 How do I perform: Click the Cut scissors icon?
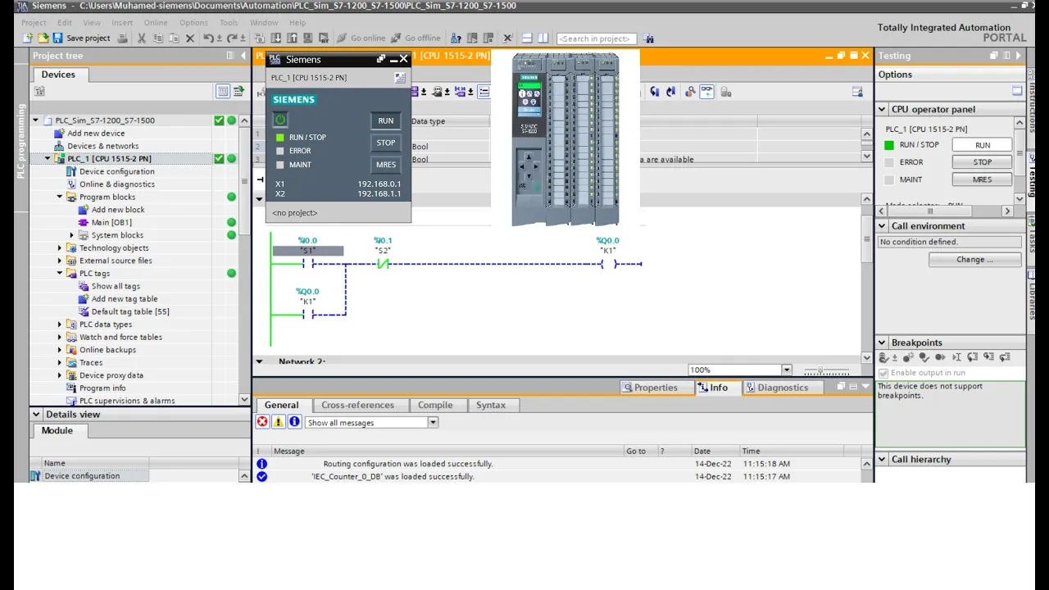[x=142, y=39]
